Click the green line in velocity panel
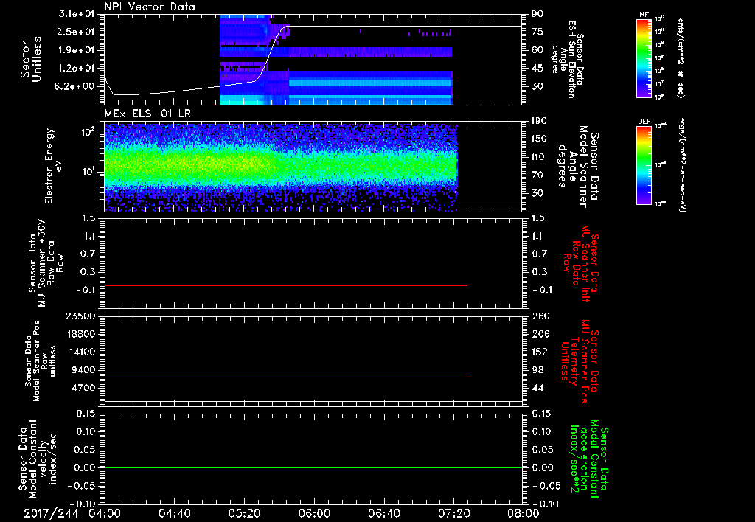This screenshot has height=522, width=755. point(313,467)
